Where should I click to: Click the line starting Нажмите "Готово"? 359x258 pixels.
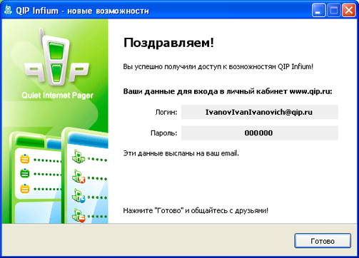[196, 210]
